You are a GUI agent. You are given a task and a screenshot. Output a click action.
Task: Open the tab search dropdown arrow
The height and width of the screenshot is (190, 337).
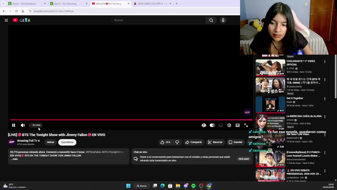click(x=3, y=3)
